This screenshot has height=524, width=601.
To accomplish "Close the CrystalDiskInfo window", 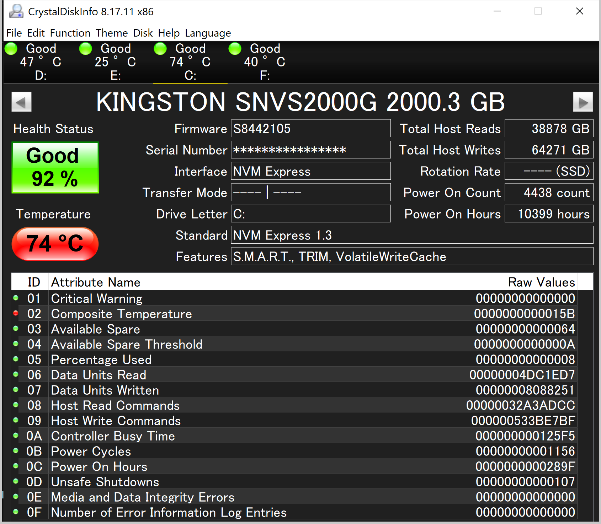I will click(x=580, y=11).
